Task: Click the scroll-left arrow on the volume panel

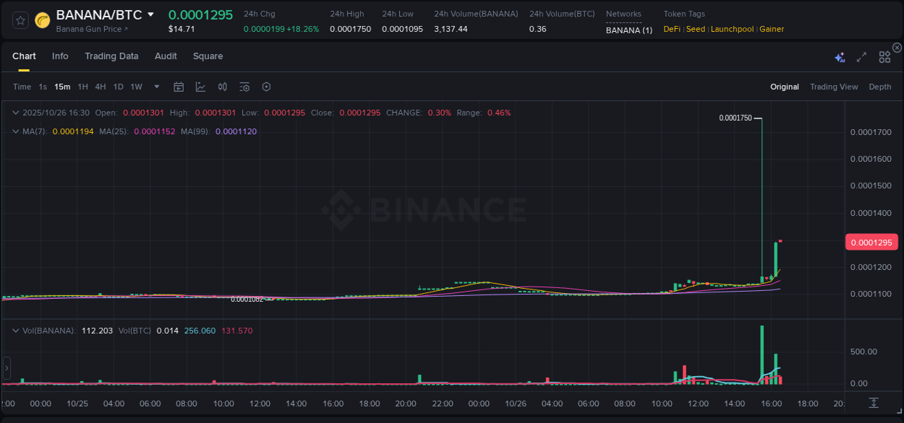Action: pos(7,368)
